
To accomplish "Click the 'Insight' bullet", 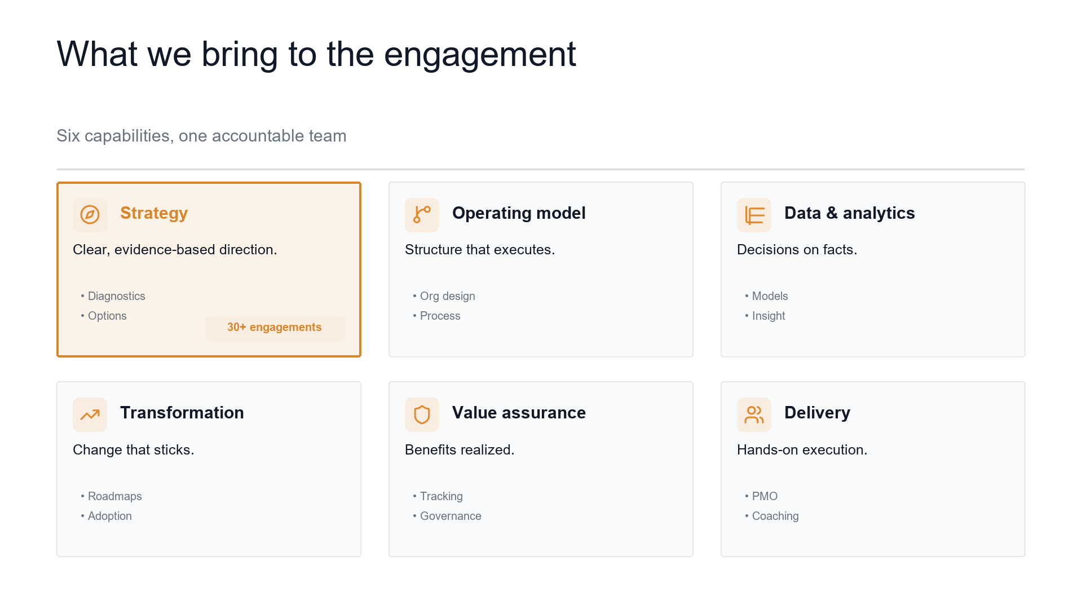I will 765,316.
